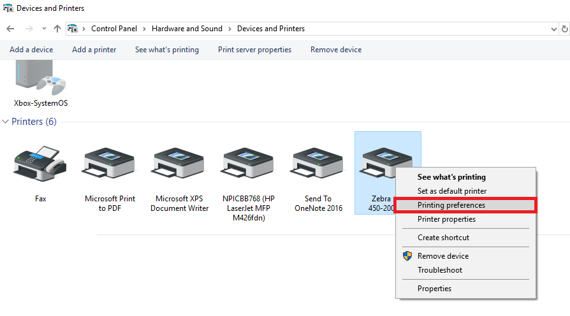
Task: Select the HP LaserJet MFP M426fdn printer icon
Action: tap(247, 162)
